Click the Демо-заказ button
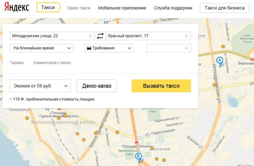The image size is (254, 166). click(97, 86)
